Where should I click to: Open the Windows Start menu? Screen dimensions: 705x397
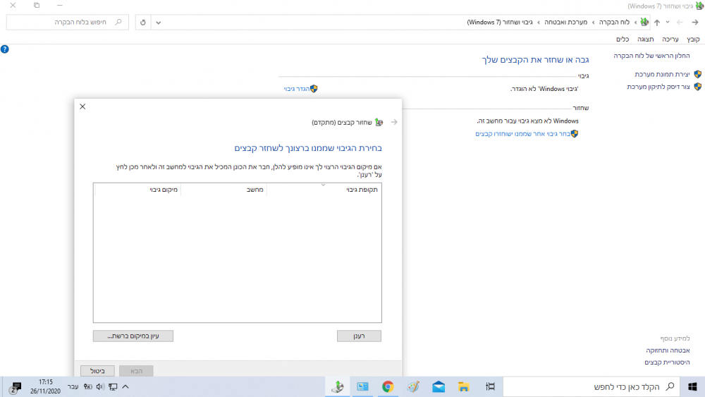[692, 386]
